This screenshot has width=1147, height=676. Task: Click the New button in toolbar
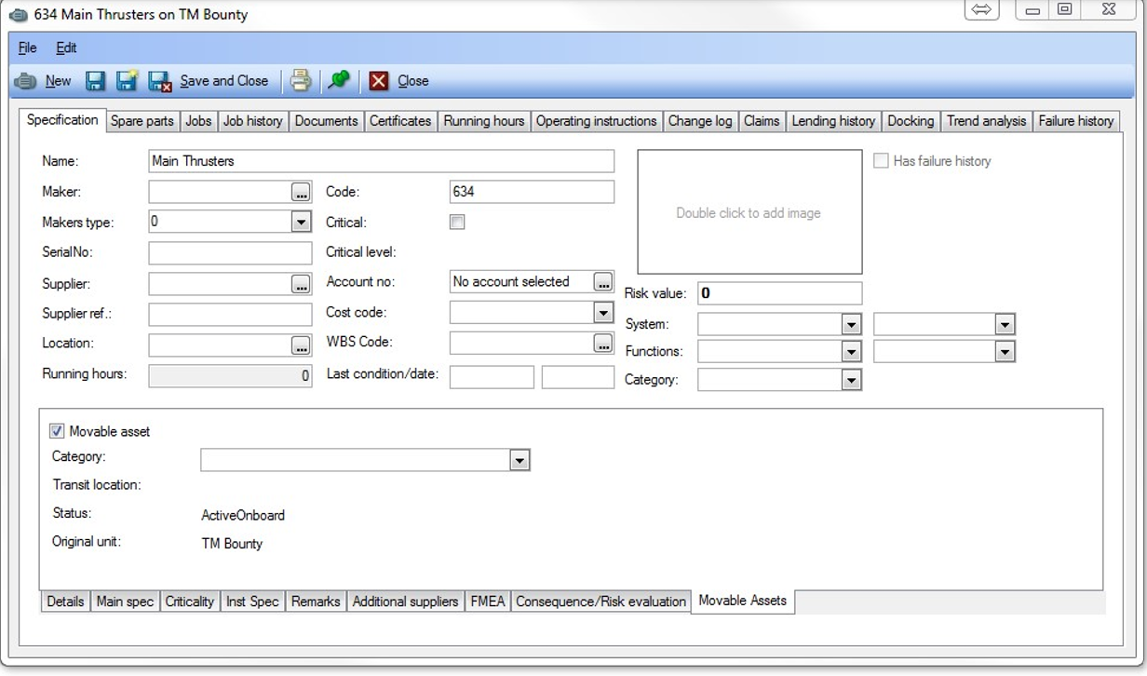coord(58,81)
